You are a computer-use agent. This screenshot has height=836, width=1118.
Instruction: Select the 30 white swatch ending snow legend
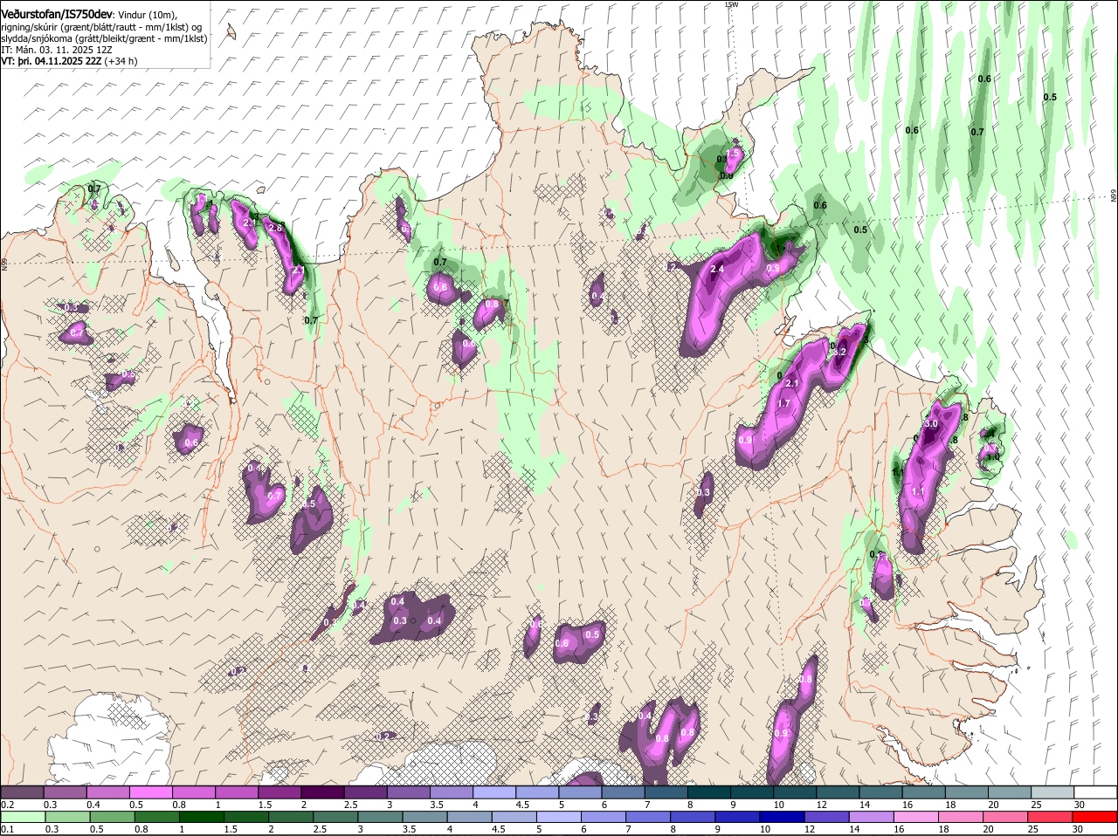[1096, 791]
